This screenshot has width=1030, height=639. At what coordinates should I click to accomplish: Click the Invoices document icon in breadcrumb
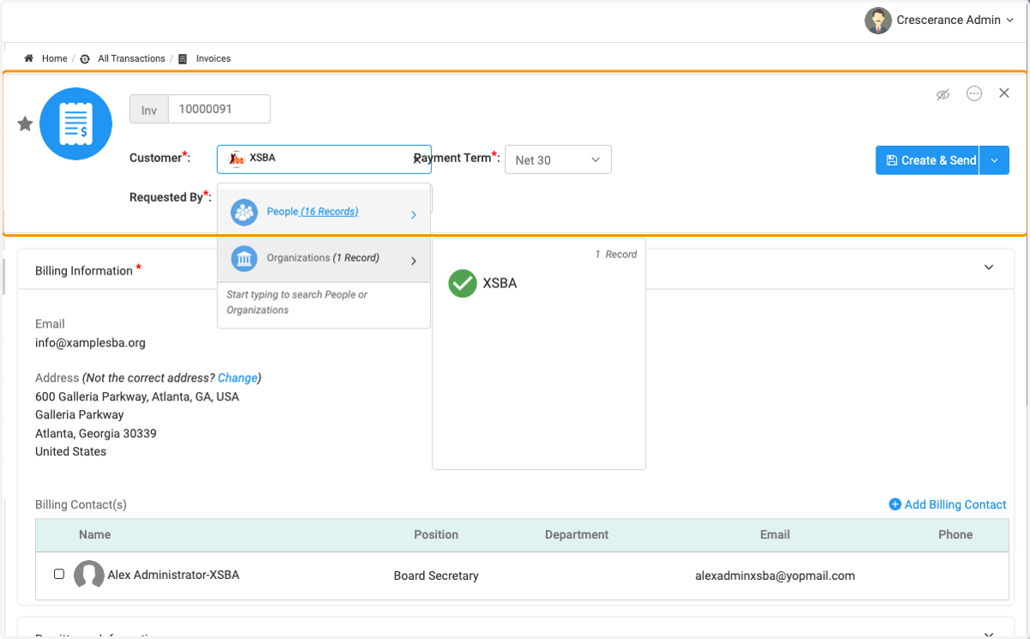point(183,59)
